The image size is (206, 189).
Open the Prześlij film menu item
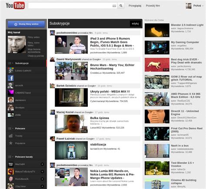coord(153,6)
